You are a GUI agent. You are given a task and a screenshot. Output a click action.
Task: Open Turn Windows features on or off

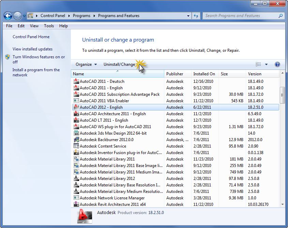pos(39,59)
